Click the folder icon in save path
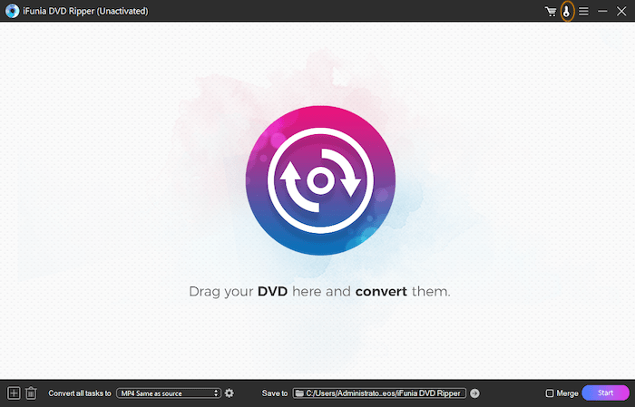The image size is (635, 407). pyautogui.click(x=298, y=392)
